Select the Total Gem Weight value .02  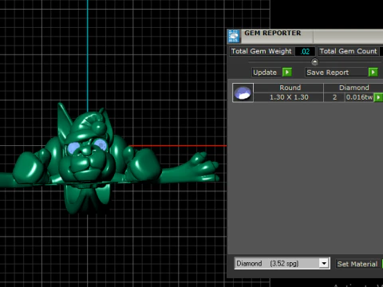coord(305,51)
